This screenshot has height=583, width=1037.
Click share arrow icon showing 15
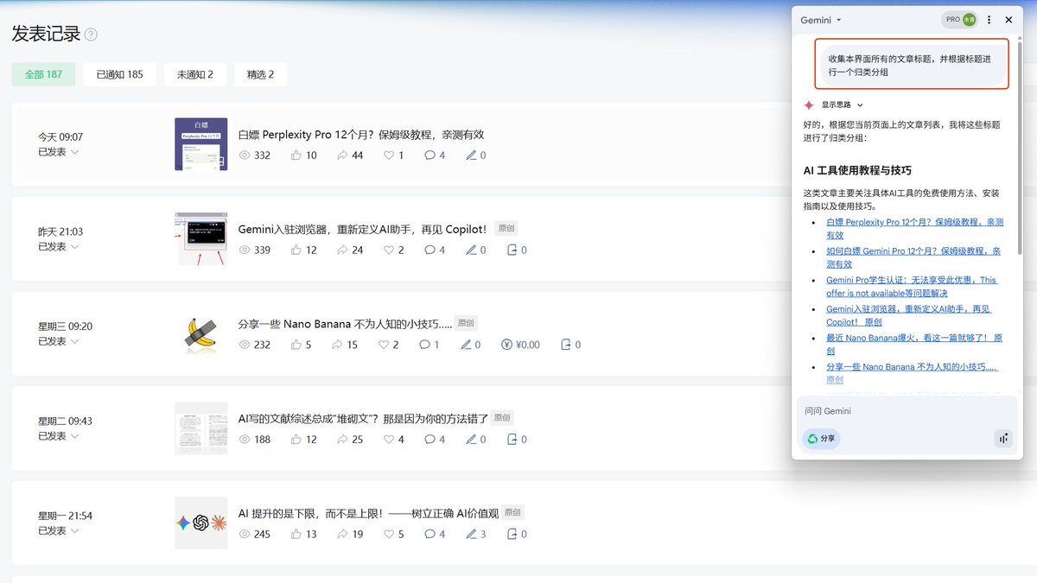point(337,345)
